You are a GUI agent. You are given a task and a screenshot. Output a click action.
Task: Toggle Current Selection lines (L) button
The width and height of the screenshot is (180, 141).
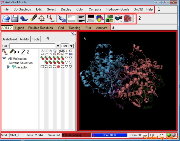pyautogui.click(x=46, y=62)
